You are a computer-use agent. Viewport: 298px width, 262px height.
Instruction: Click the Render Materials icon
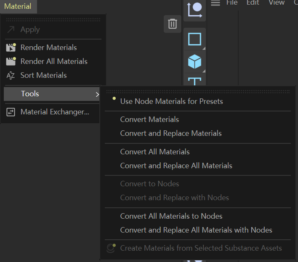click(11, 48)
